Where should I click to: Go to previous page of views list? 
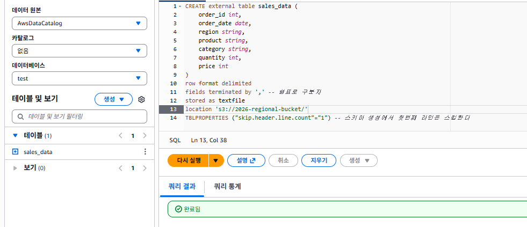(121, 168)
